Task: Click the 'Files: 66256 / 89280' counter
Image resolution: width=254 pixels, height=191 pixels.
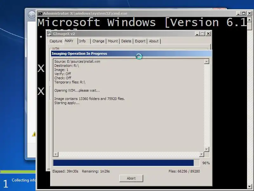Action: [x=184, y=171]
